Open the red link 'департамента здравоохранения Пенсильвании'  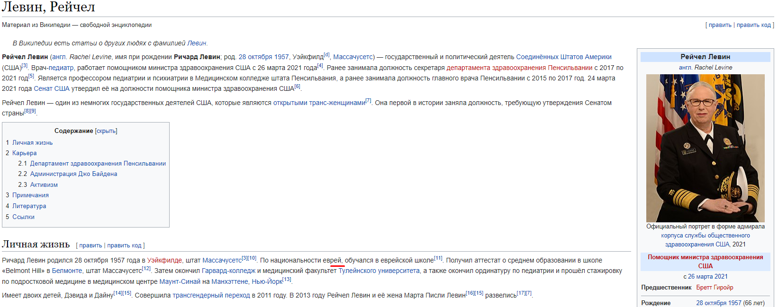(x=519, y=68)
